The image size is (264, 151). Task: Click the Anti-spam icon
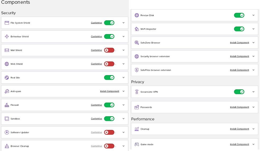point(7,91)
